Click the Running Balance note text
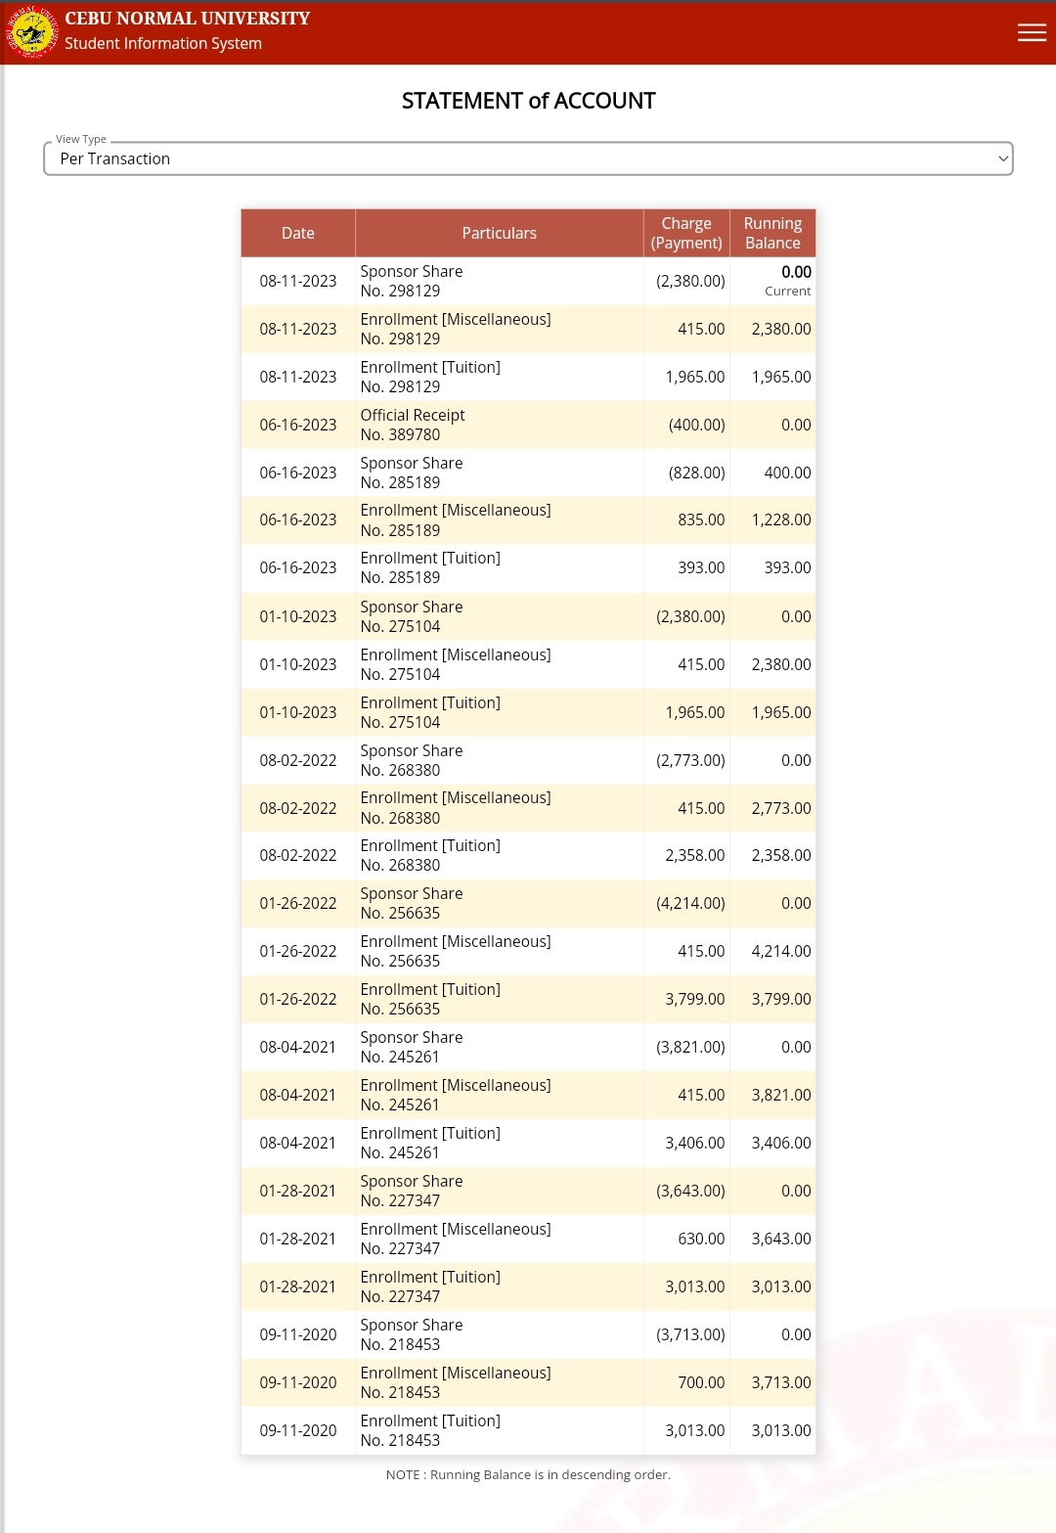 coord(528,1474)
